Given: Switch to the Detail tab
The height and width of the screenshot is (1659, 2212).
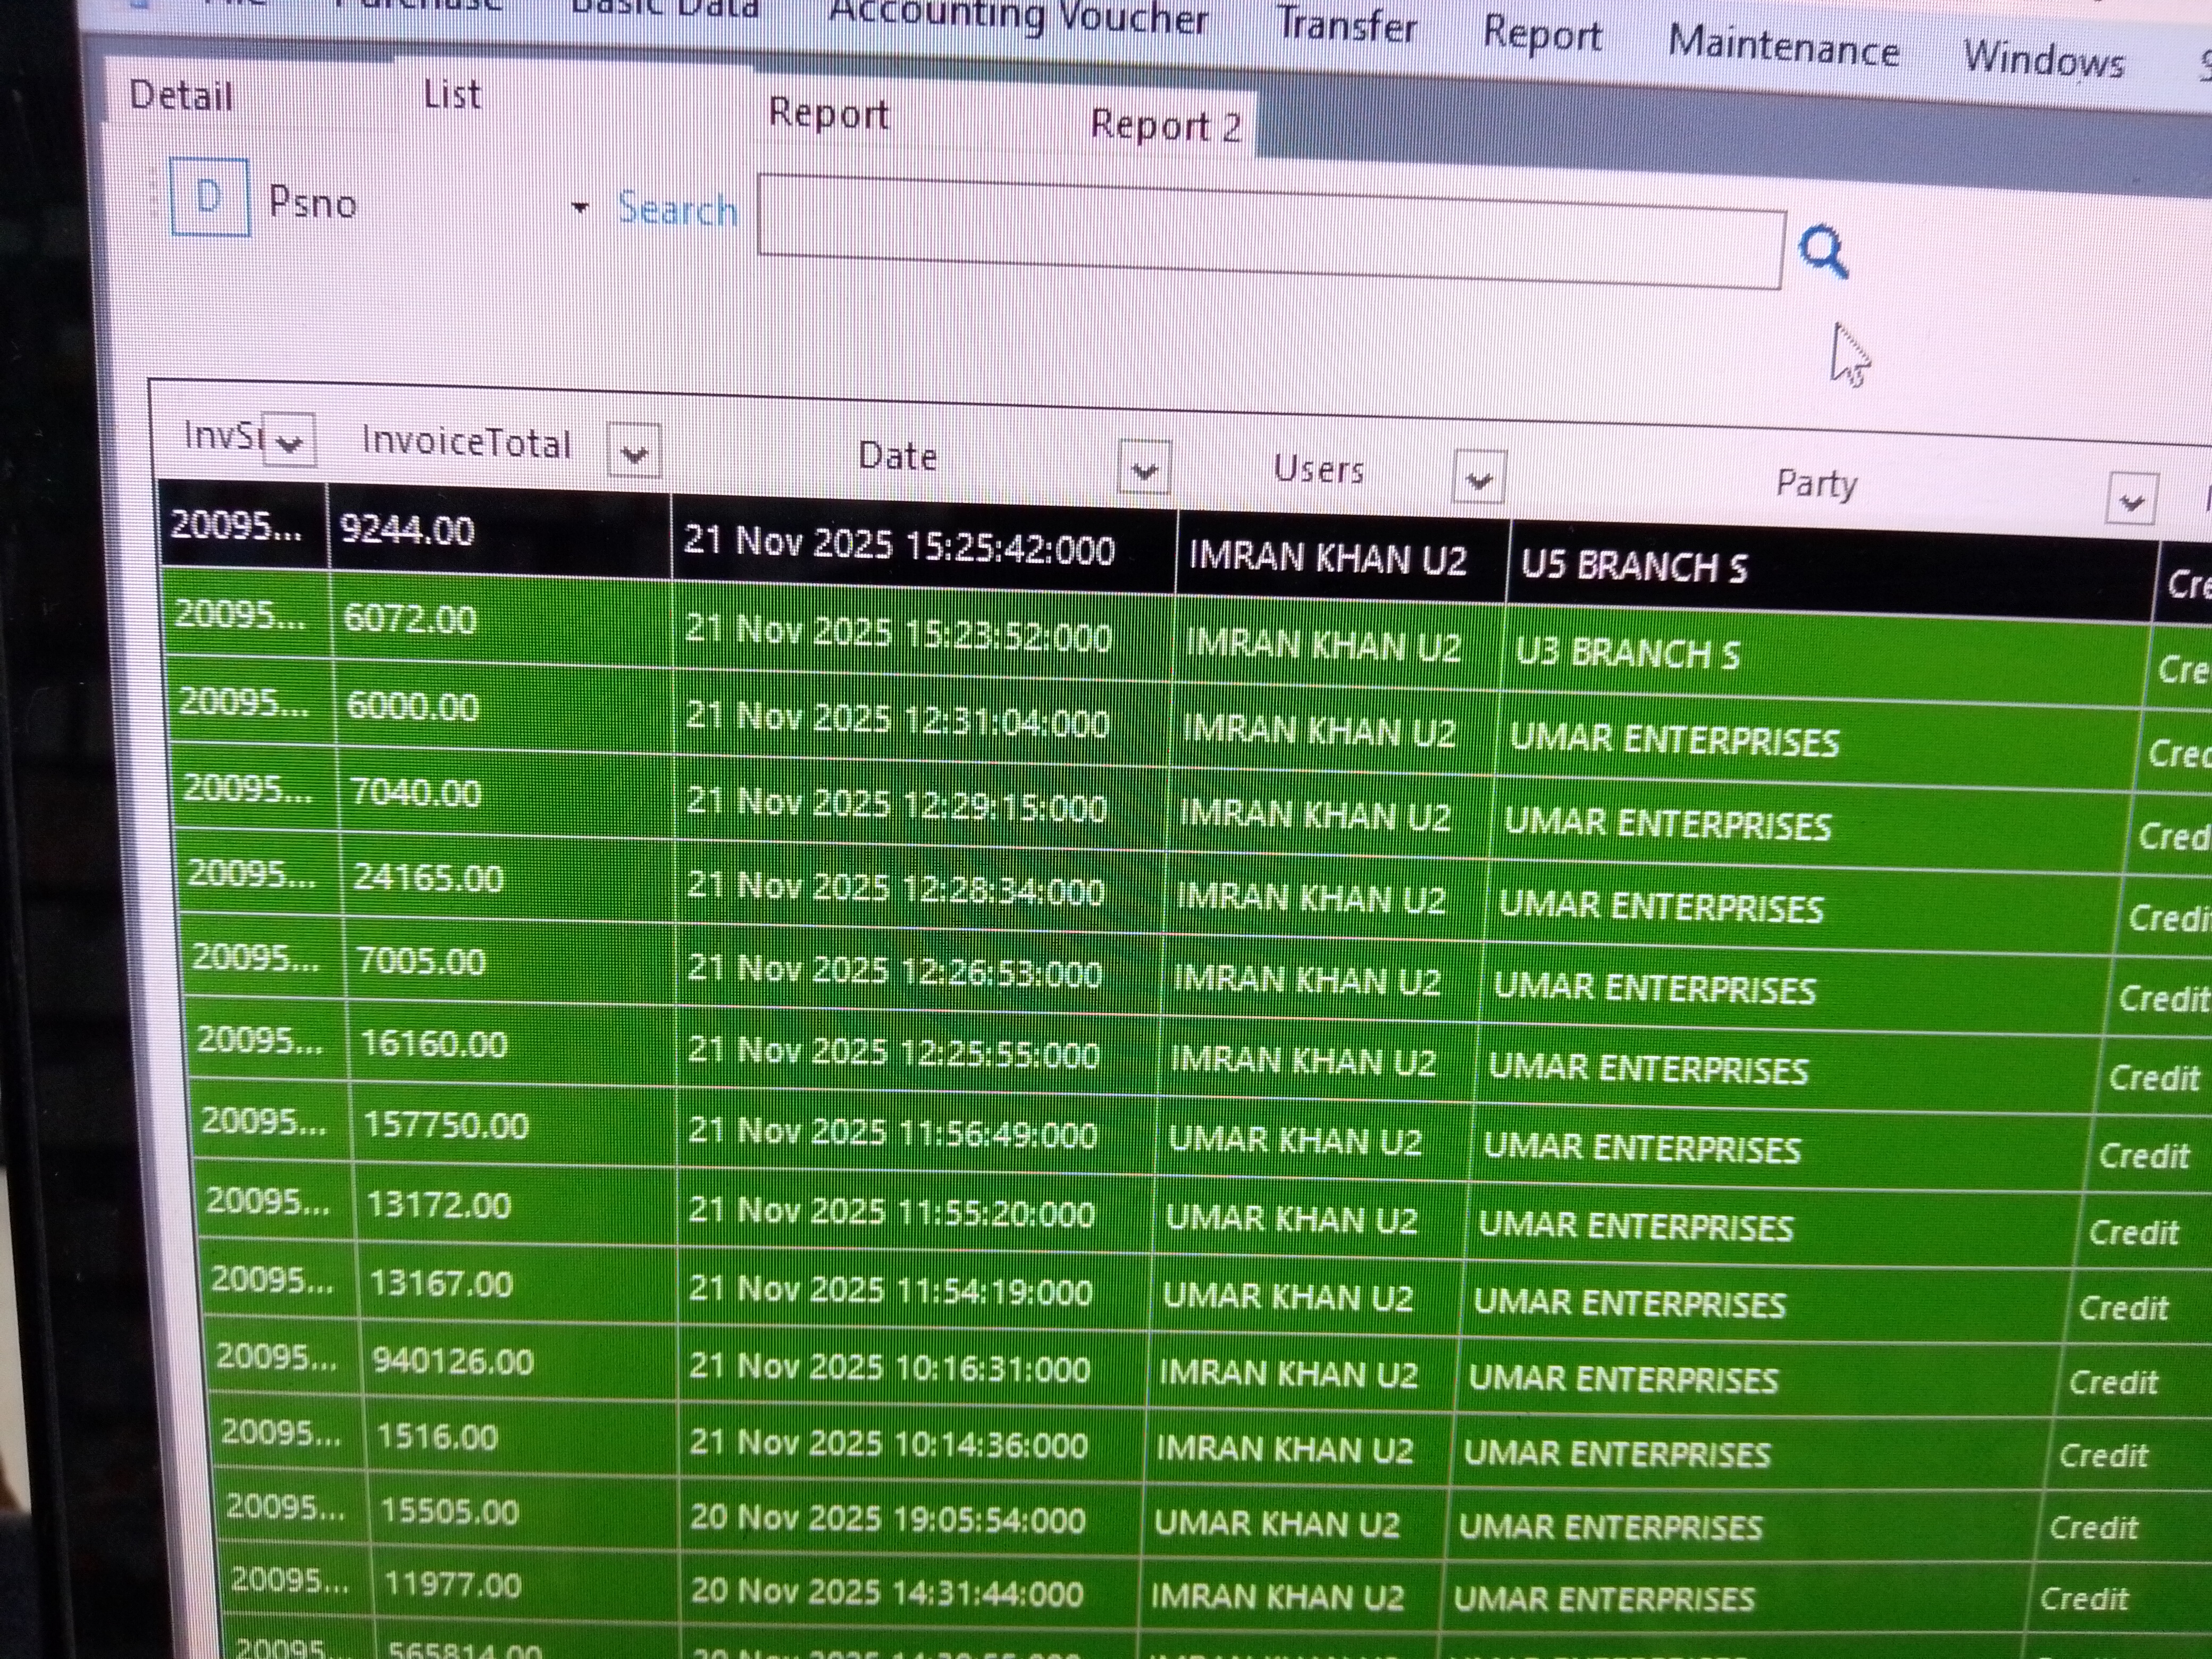Looking at the screenshot, I should (x=181, y=97).
